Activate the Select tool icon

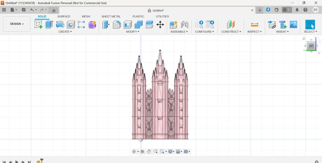(x=310, y=24)
